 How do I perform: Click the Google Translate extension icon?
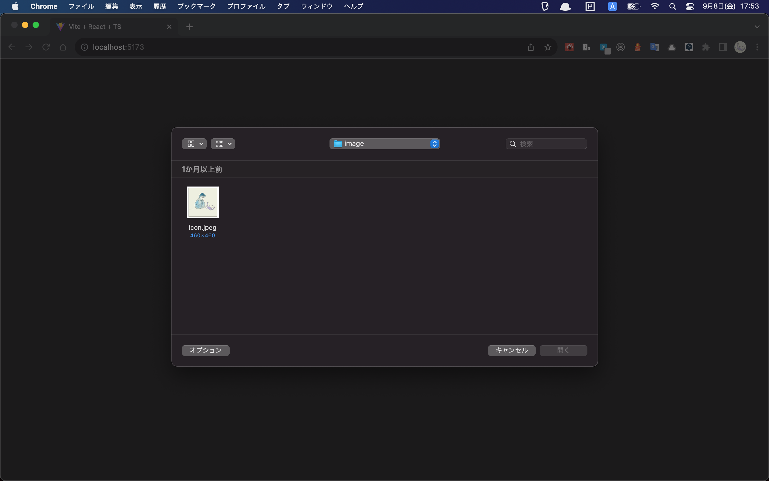(655, 47)
